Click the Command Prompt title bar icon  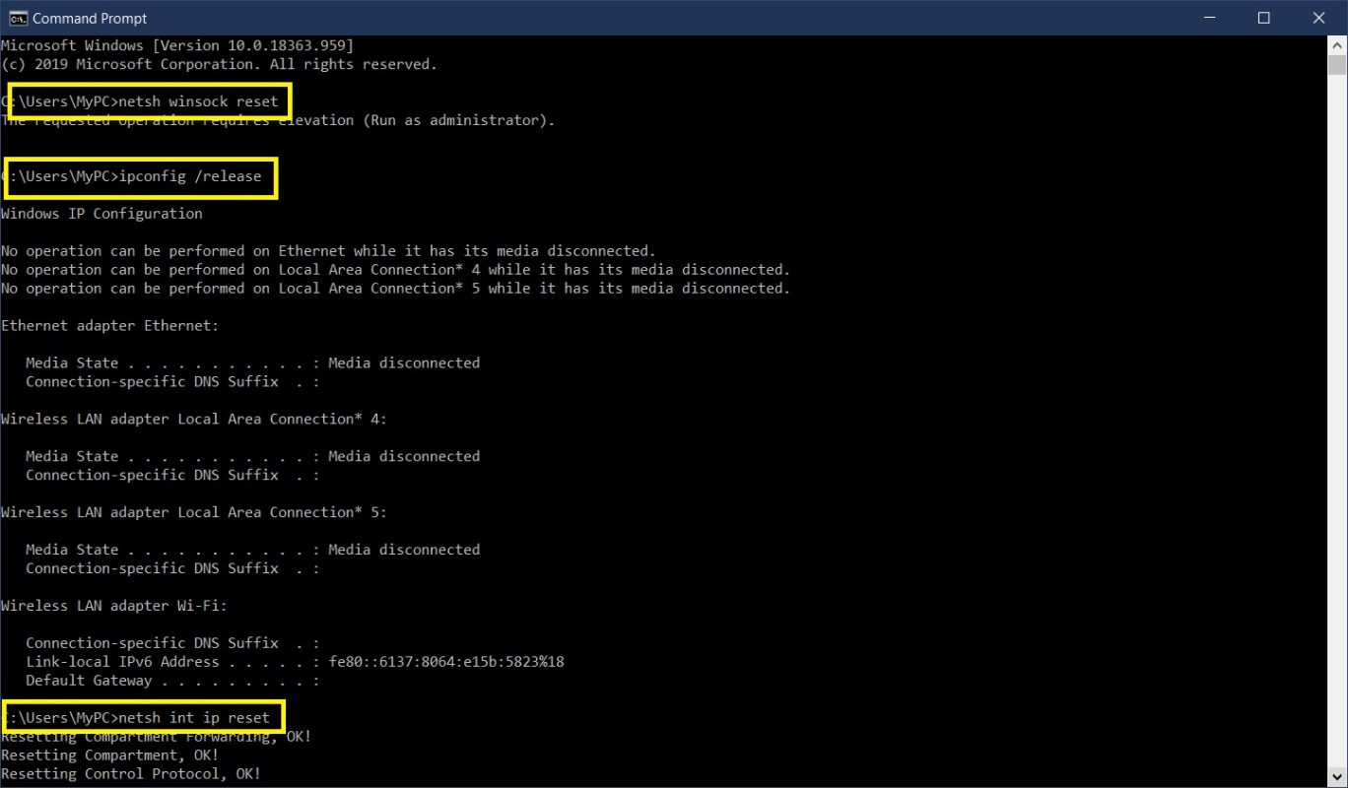(x=18, y=18)
